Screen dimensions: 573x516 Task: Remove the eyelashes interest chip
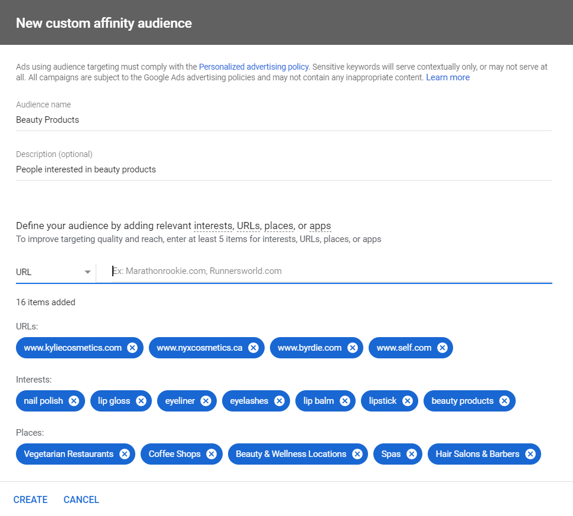coord(279,401)
